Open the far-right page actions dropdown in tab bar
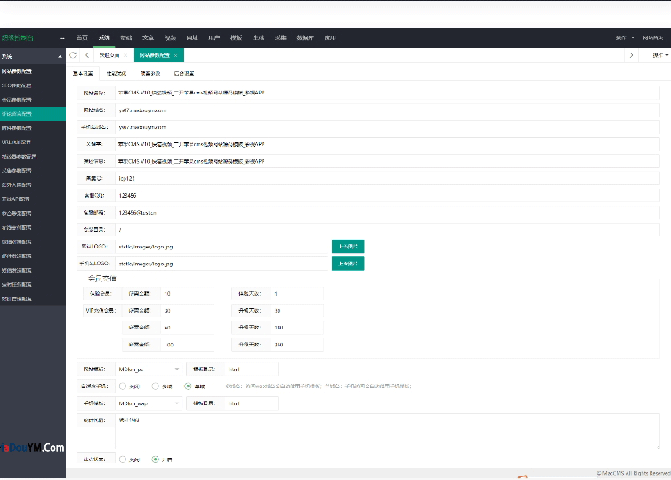 [x=659, y=56]
